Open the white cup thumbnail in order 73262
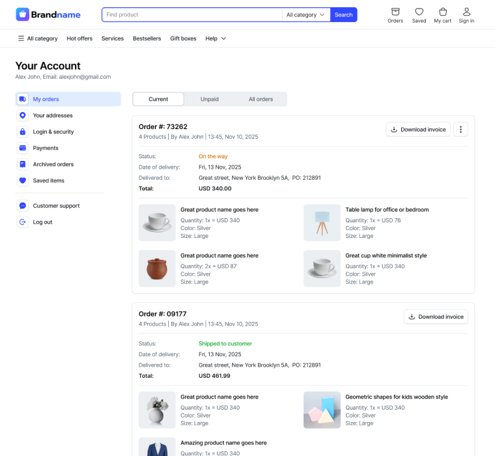Image resolution: width=495 pixels, height=456 pixels. point(157,223)
